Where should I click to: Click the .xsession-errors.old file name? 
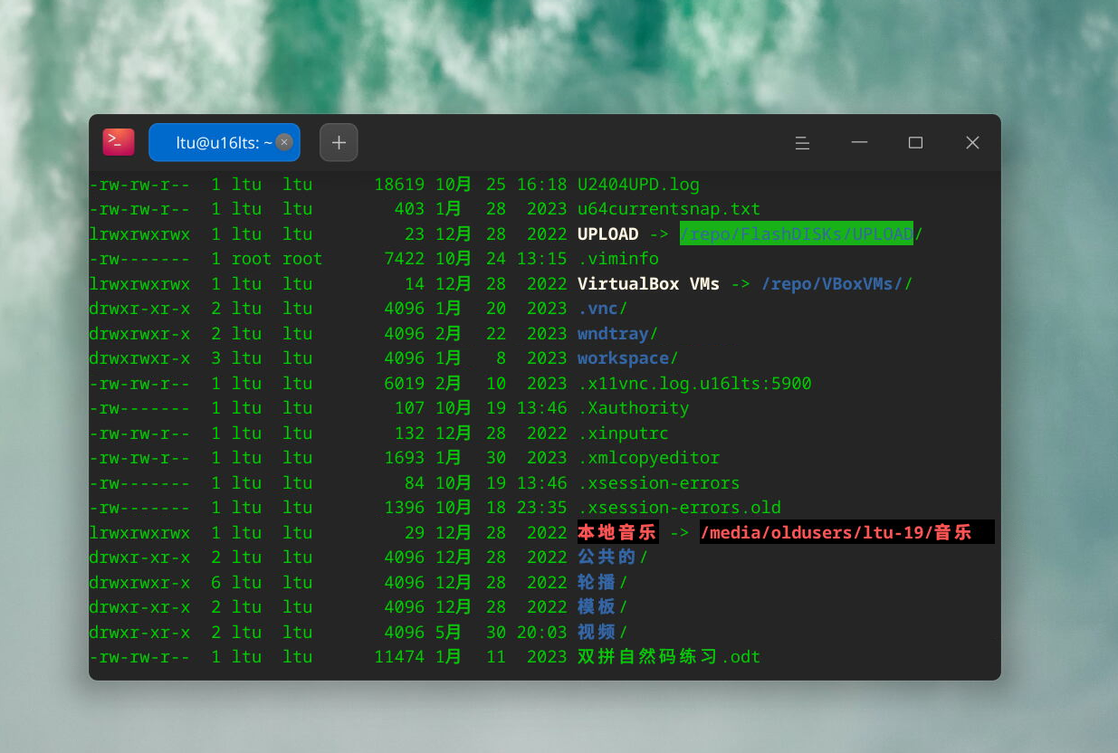(679, 508)
